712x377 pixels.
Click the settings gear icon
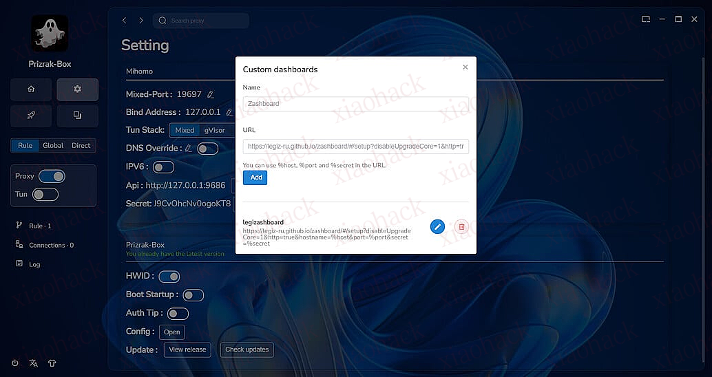[77, 89]
